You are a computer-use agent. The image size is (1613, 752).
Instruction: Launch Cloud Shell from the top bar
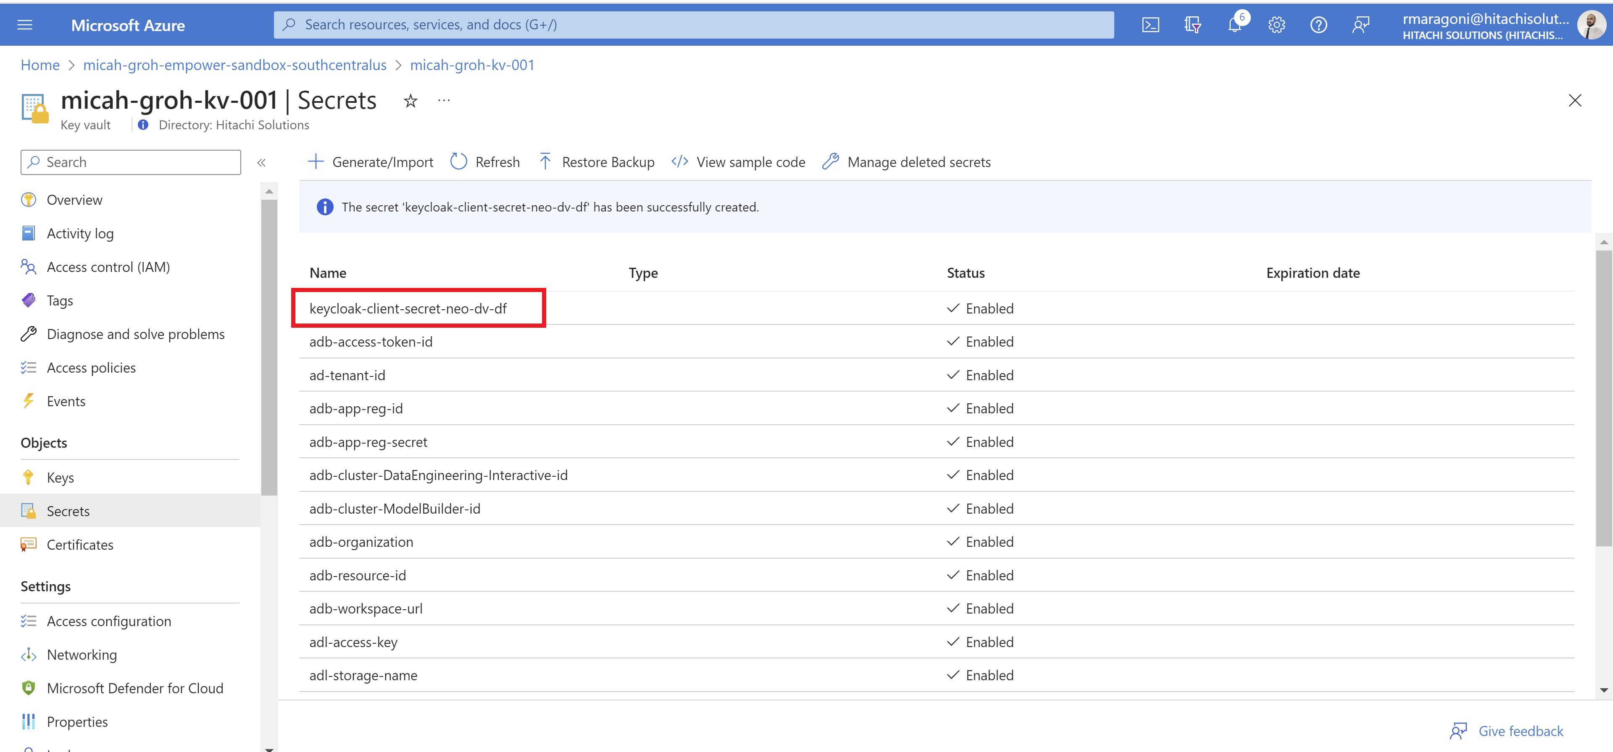point(1150,25)
